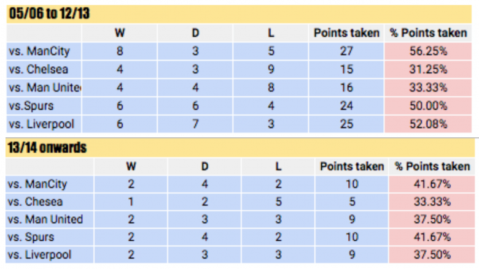Click the misspelled "vs. Chesea" row label

pos(36,202)
